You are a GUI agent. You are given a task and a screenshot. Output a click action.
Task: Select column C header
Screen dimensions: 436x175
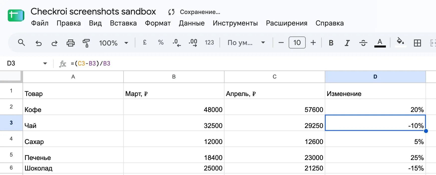pyautogui.click(x=275, y=77)
